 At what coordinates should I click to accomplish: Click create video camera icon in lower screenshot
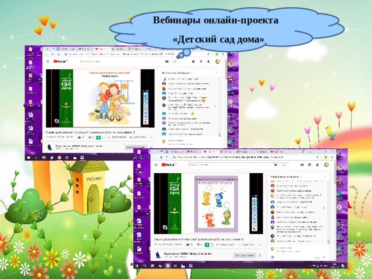tap(302, 164)
